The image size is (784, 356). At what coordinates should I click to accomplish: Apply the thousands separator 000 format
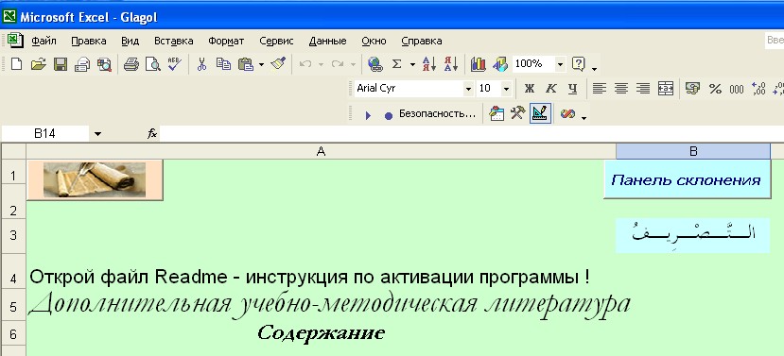coord(737,90)
